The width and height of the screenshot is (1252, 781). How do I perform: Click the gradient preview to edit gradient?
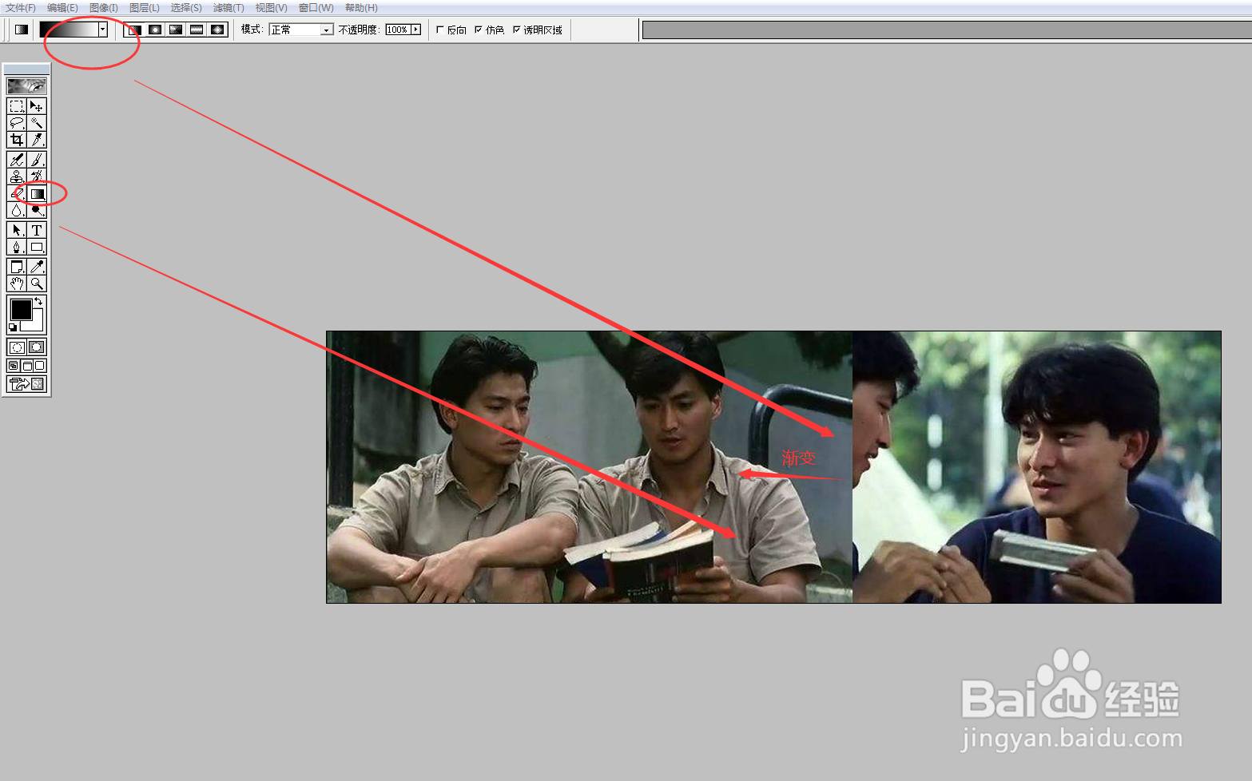tap(69, 30)
